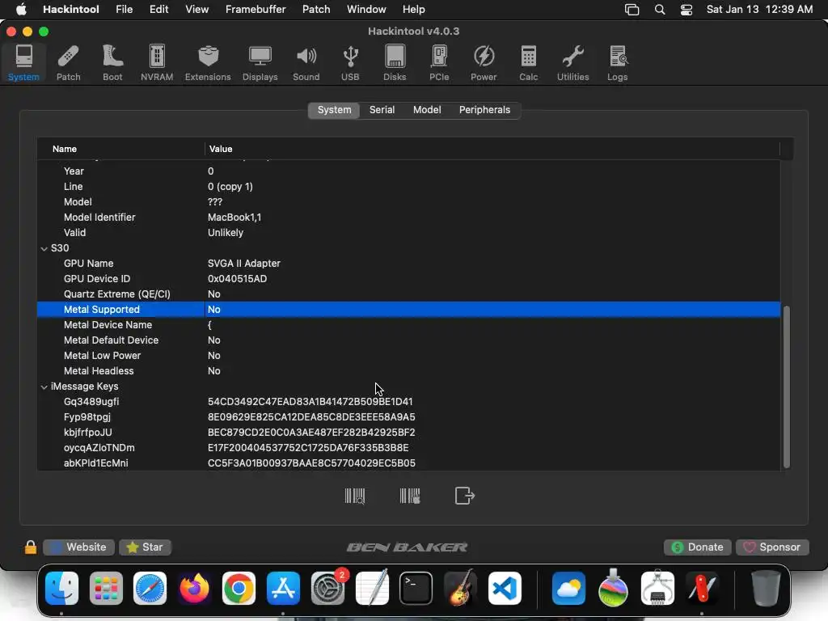The width and height of the screenshot is (828, 621).
Task: Open the Sound toolbar section
Action: click(306, 63)
